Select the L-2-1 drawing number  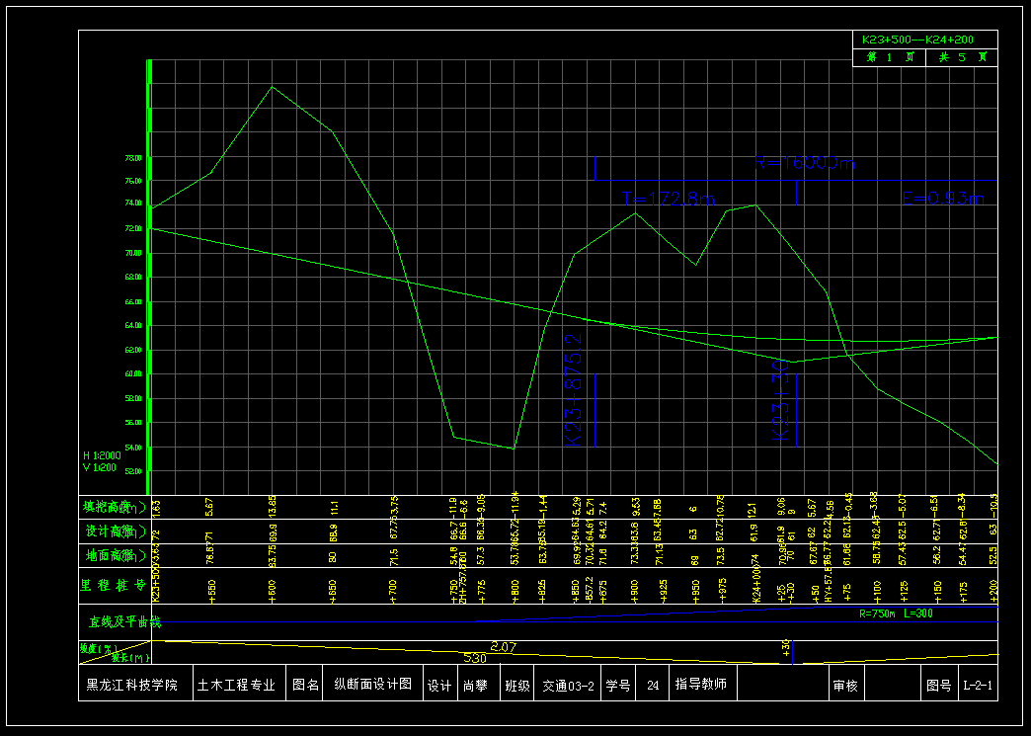977,685
